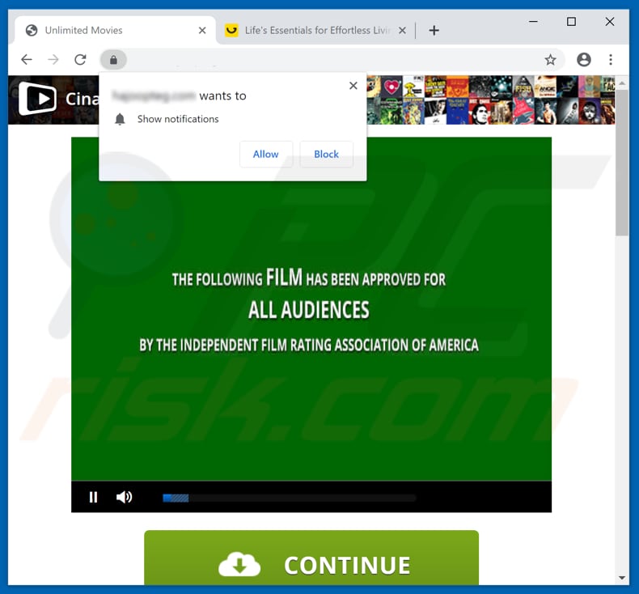This screenshot has height=594, width=639.
Task: Click the video progress bar
Action: pos(289,499)
